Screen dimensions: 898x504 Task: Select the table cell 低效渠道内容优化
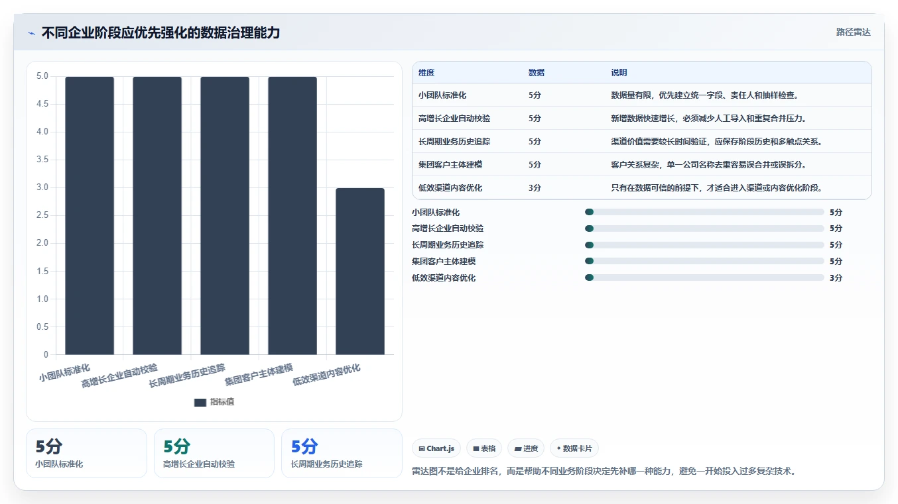[450, 188]
